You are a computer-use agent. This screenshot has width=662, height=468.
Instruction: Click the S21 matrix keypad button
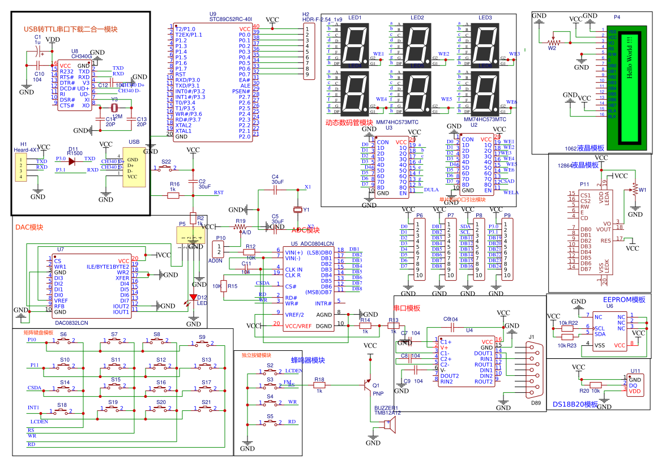pos(206,409)
